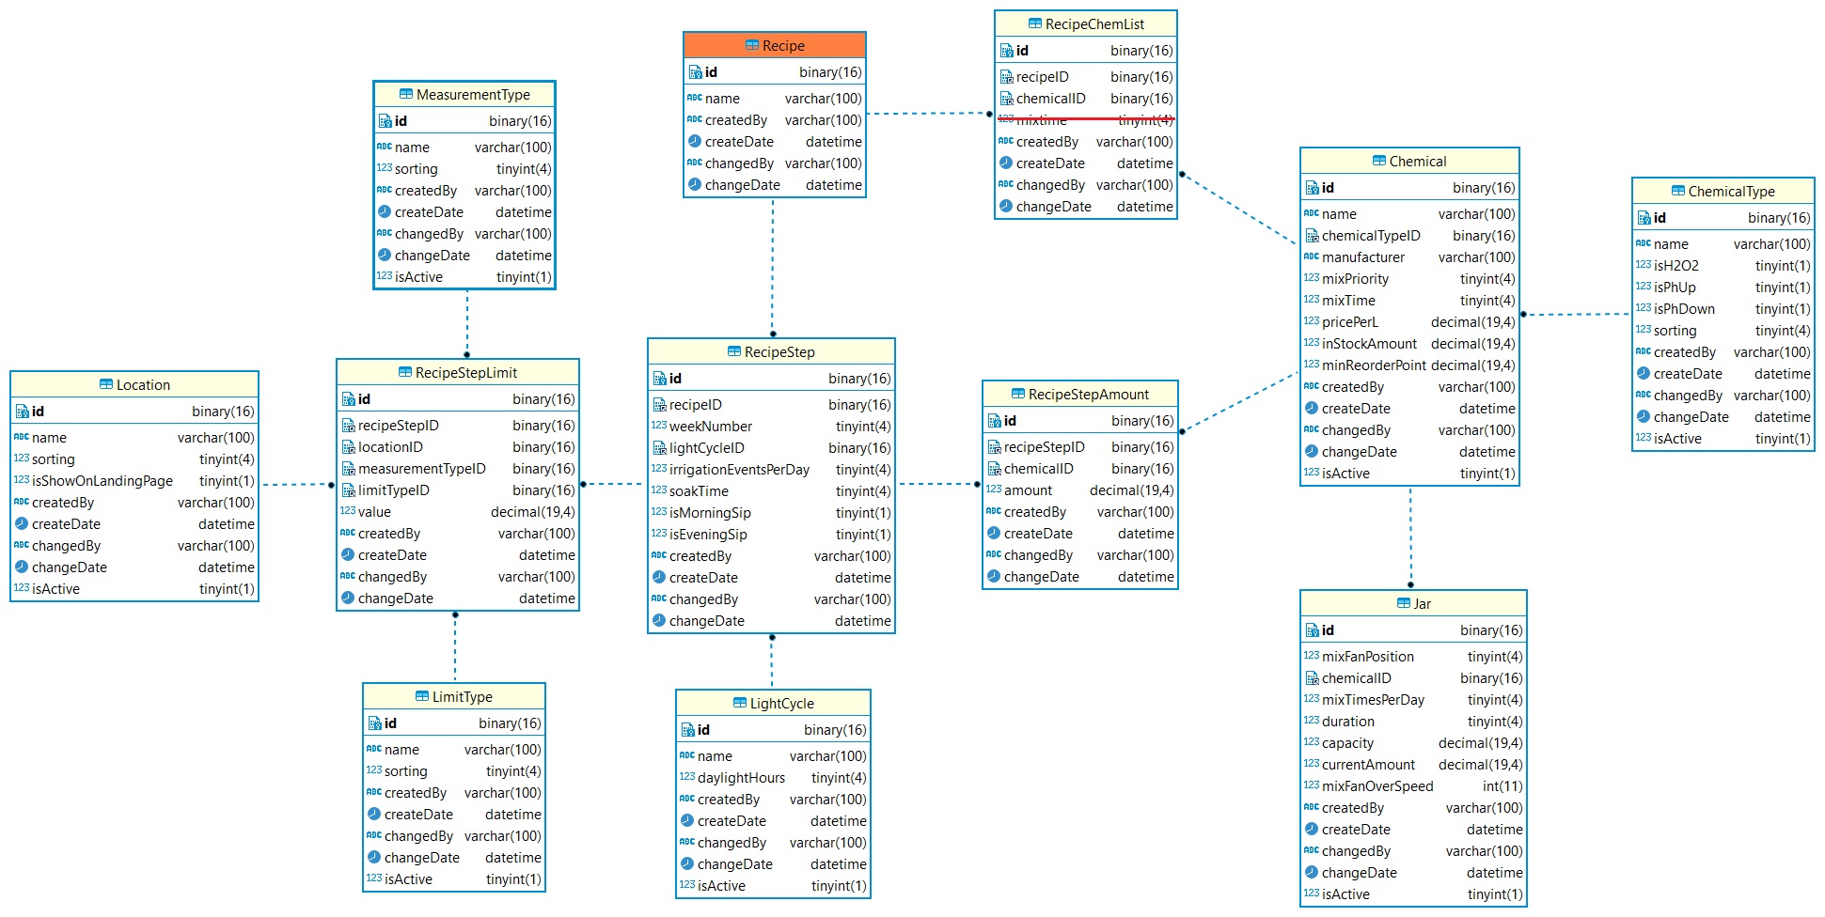
Task: Click the primary key icon in the Chemical table
Action: (1312, 188)
